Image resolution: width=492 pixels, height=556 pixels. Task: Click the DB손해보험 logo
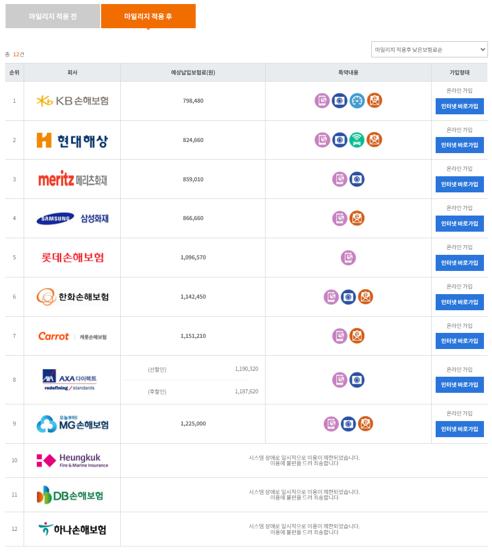pyautogui.click(x=70, y=495)
